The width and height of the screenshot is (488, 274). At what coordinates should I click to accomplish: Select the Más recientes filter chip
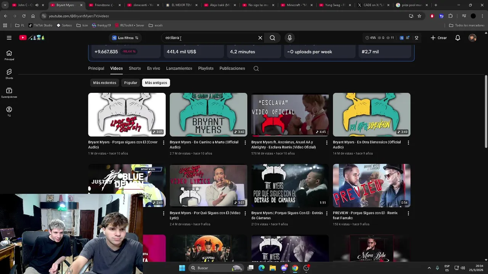click(104, 83)
